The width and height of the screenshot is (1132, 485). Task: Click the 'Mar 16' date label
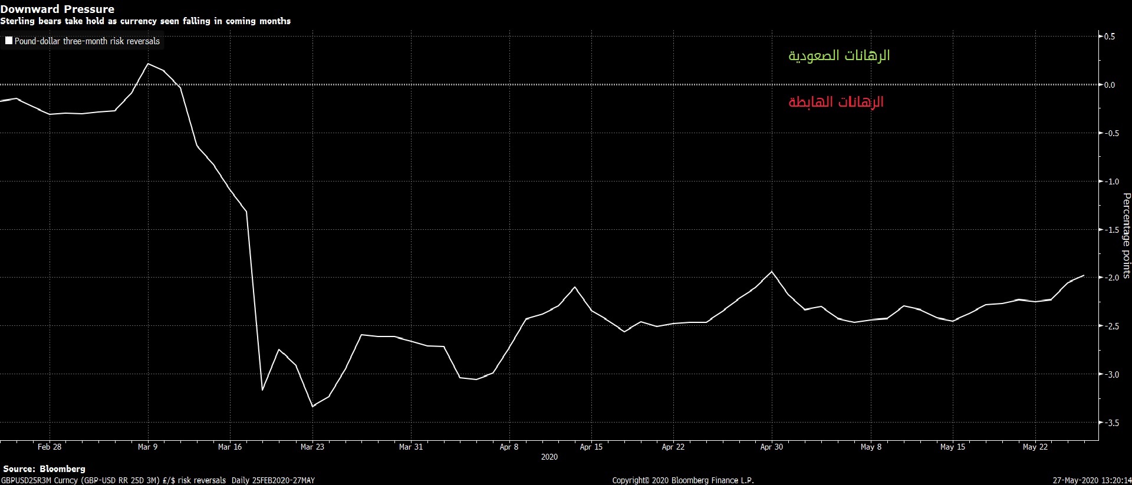(230, 447)
